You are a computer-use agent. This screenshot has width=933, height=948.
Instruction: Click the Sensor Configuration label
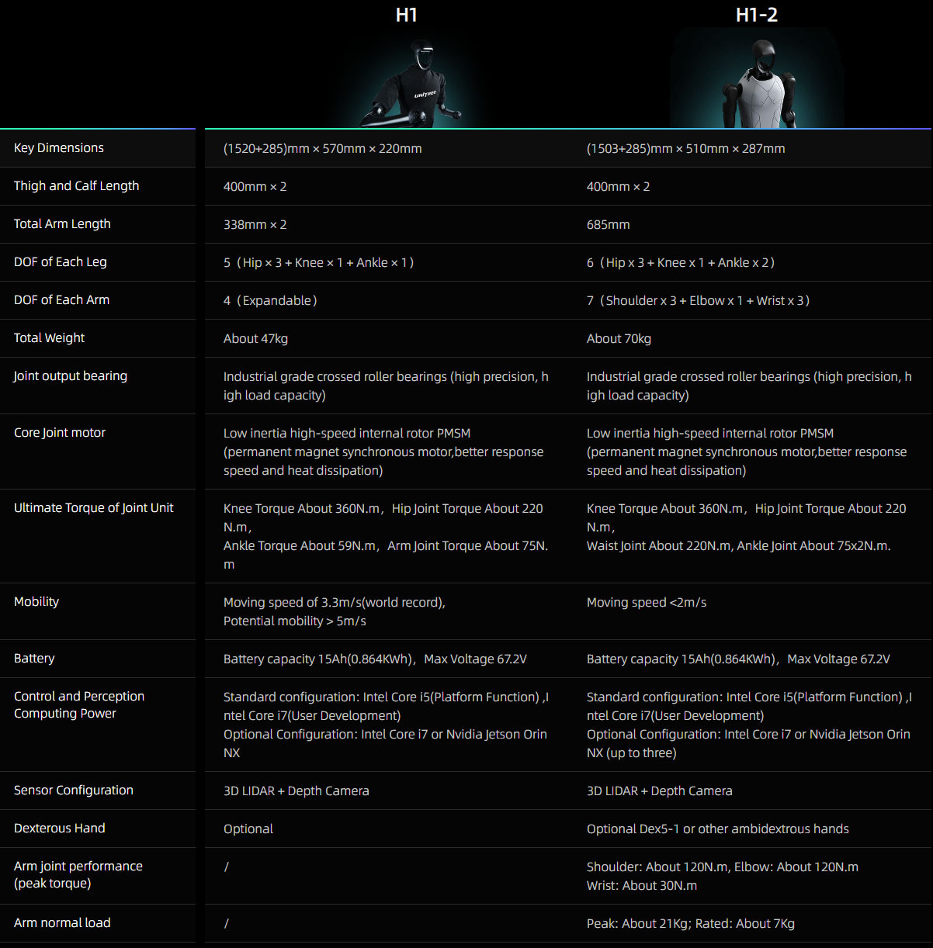point(74,790)
